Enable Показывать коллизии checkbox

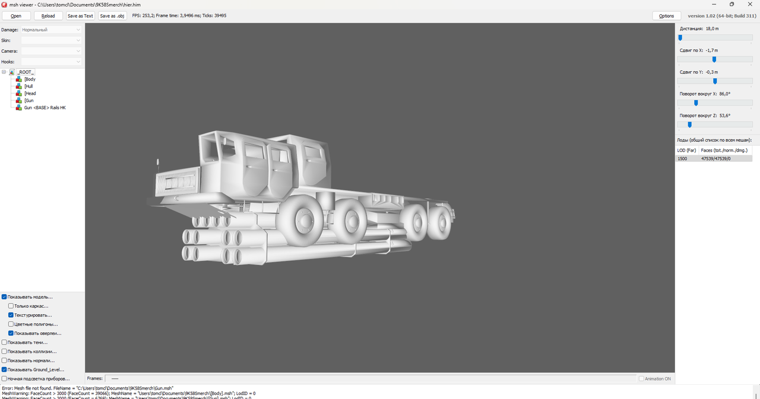pos(5,351)
